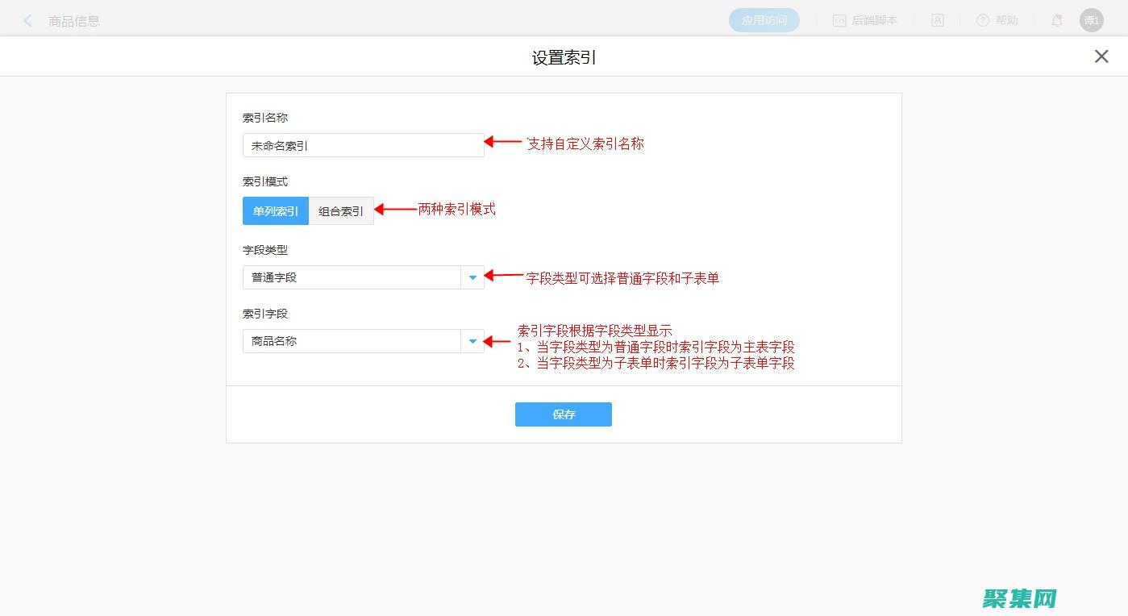Open 帮助 via the question mark icon
1128x616 pixels.
point(997,20)
